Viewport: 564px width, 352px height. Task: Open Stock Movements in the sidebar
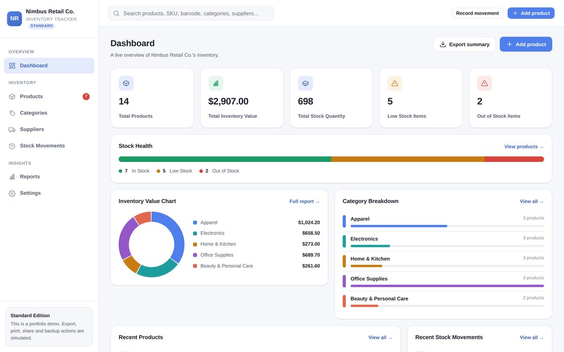coord(49,146)
